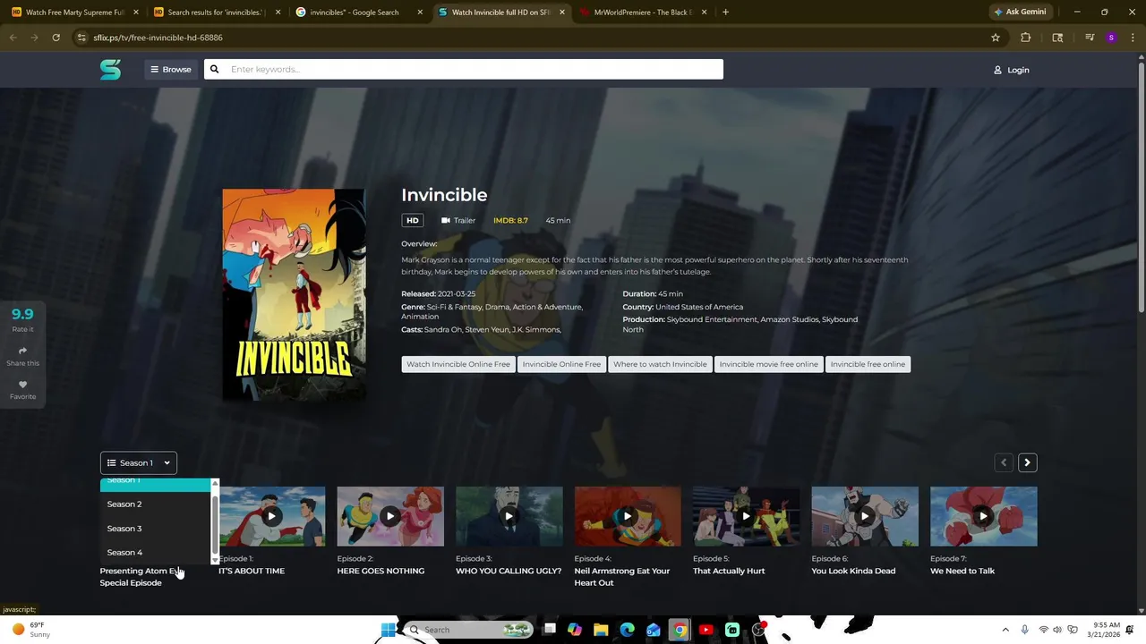Click Where to watch Invincible tag
1146x644 pixels.
coord(660,364)
